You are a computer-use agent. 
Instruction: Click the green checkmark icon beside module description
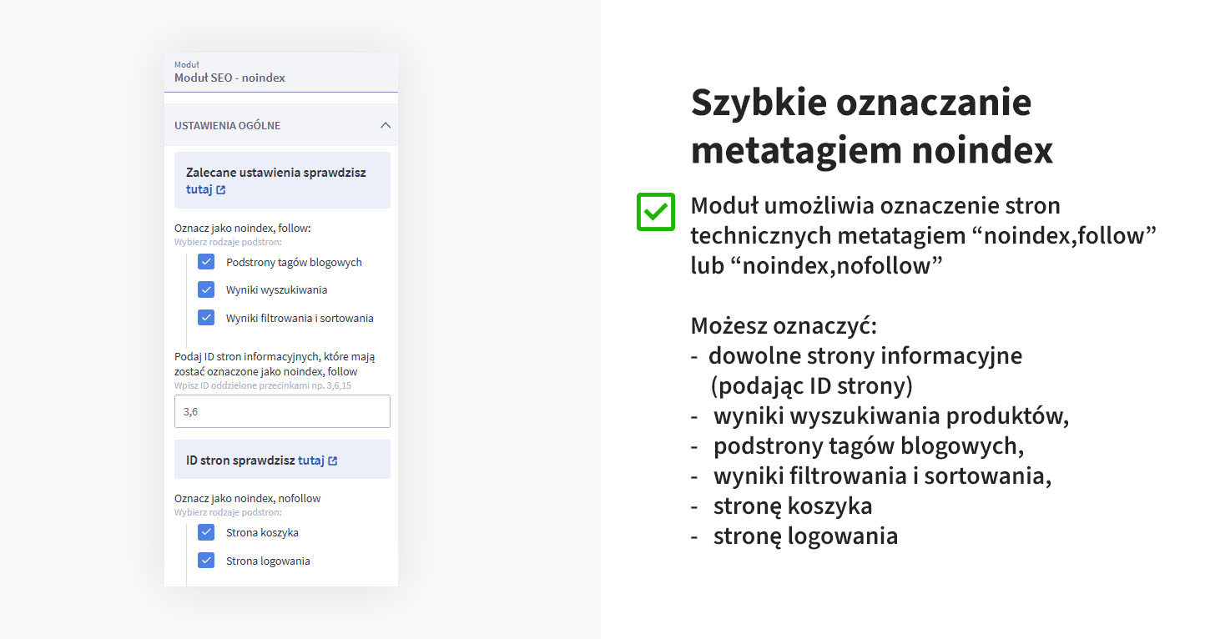pyautogui.click(x=656, y=212)
